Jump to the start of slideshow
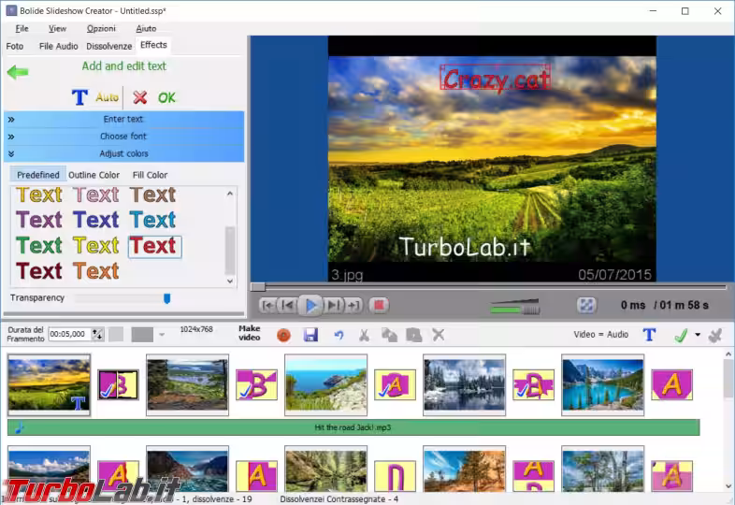This screenshot has width=735, height=505. pyautogui.click(x=267, y=306)
